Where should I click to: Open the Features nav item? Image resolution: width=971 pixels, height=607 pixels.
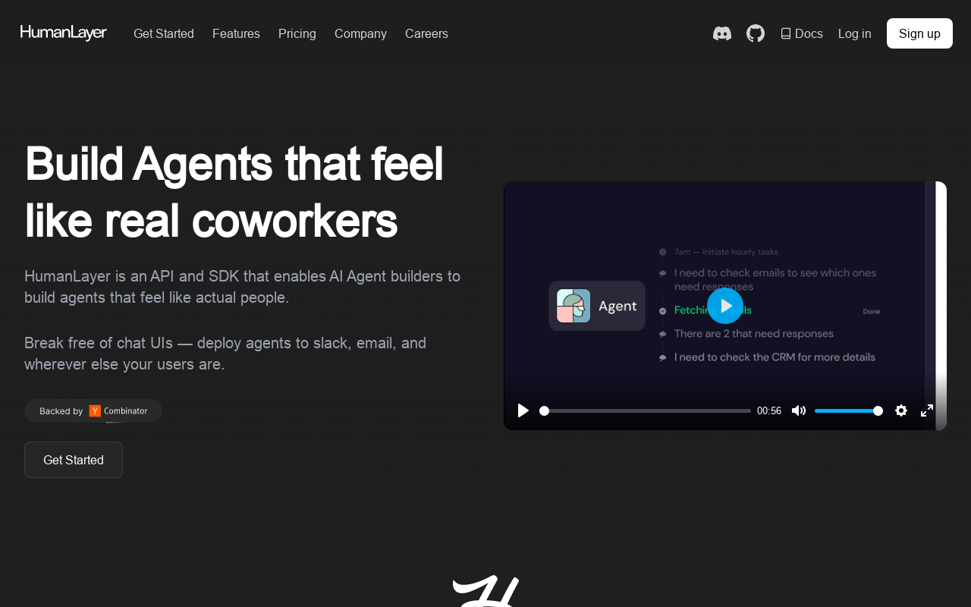click(x=236, y=33)
